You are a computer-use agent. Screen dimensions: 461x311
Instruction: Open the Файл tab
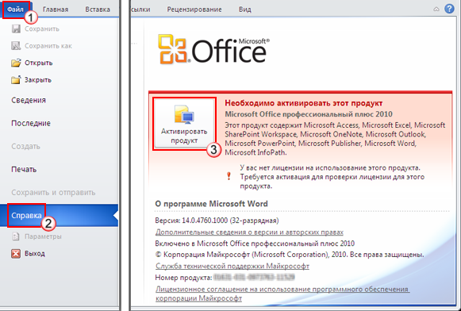[x=15, y=10]
